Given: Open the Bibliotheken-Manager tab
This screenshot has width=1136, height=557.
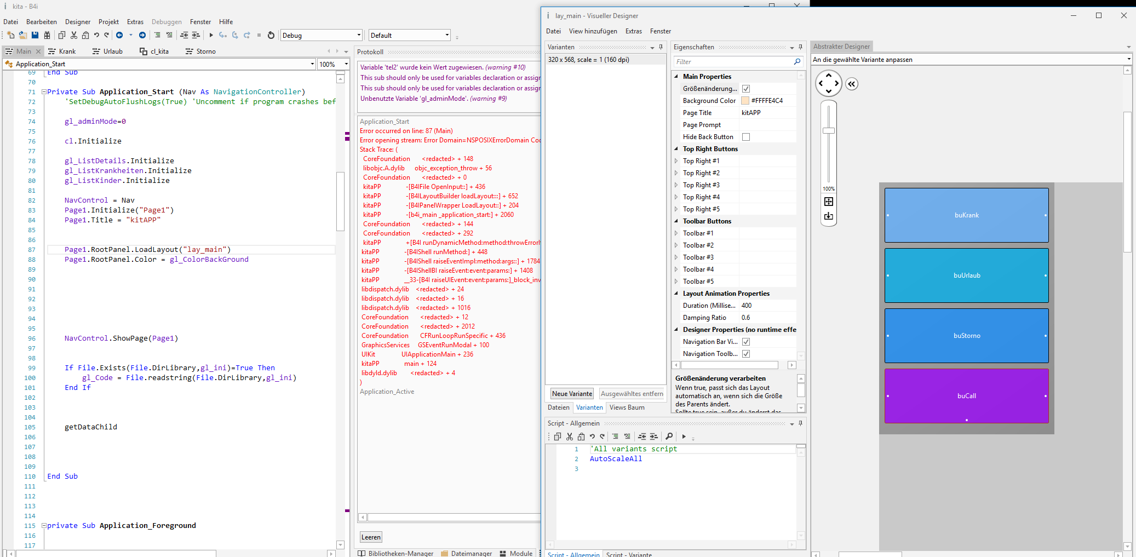Looking at the screenshot, I should [395, 553].
